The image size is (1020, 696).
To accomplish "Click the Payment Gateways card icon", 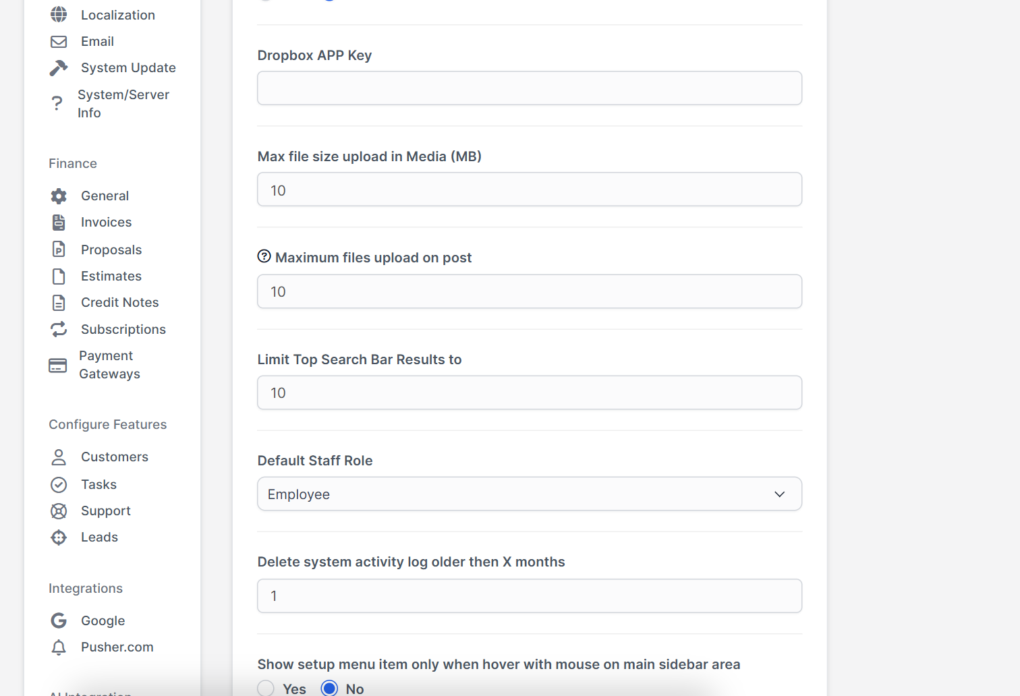I will tap(58, 366).
